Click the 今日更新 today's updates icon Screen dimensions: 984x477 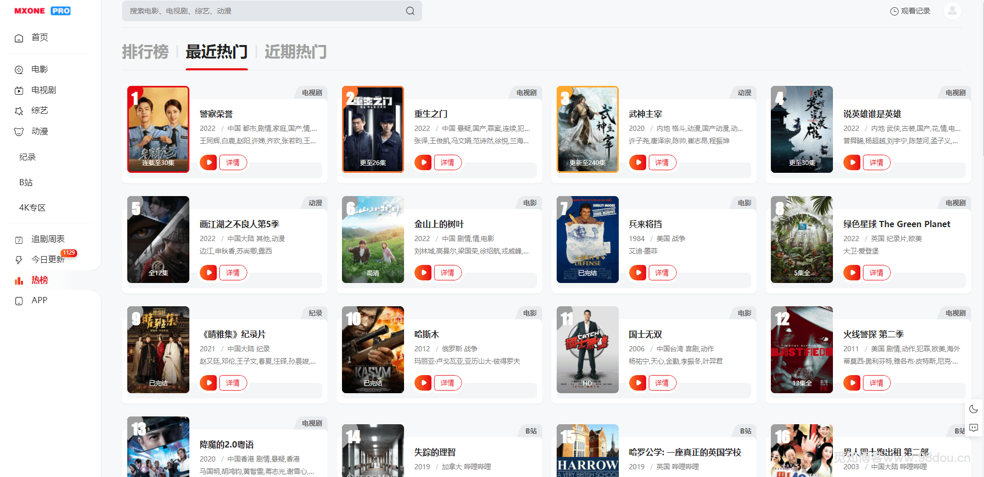click(x=19, y=259)
